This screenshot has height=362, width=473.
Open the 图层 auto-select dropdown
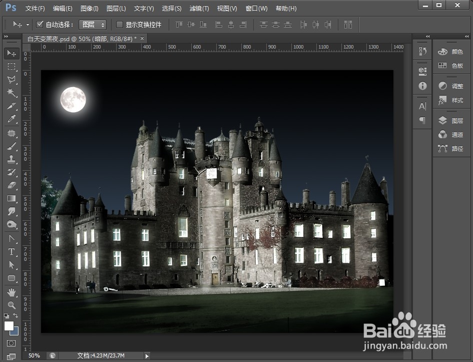(x=93, y=25)
